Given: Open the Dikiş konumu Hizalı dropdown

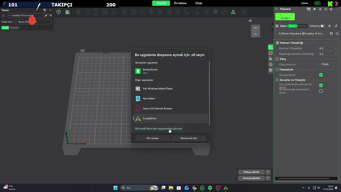Looking at the screenshot, I should 327,64.
